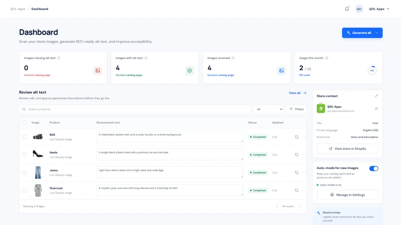Open the notifications bell

point(347,9)
